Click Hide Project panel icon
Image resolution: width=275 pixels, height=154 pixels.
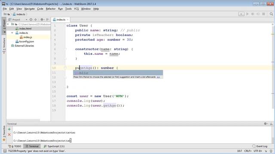click(48, 20)
